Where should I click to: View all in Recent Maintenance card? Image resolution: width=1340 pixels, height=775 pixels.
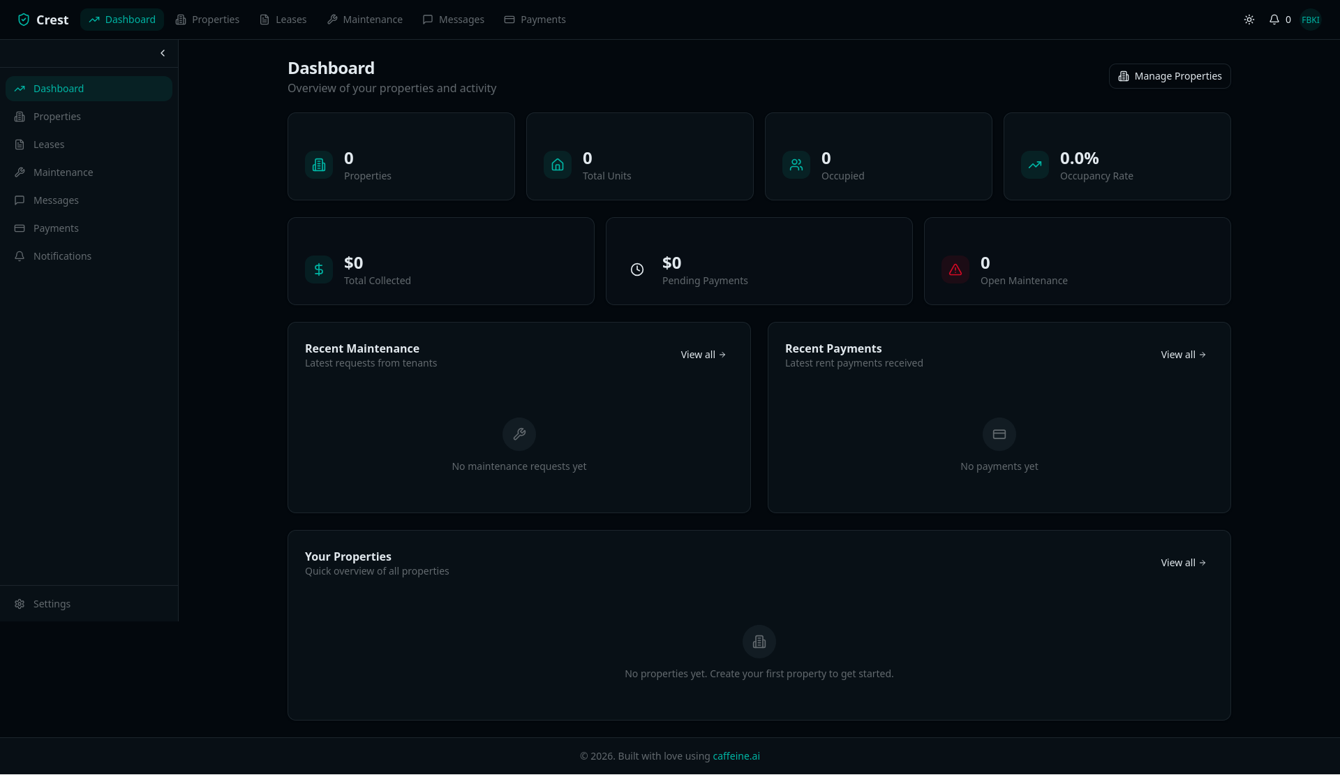coord(703,355)
